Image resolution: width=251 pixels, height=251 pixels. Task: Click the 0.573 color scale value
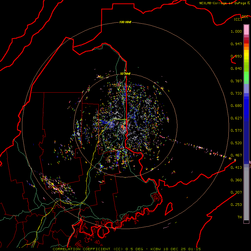coord(236,131)
